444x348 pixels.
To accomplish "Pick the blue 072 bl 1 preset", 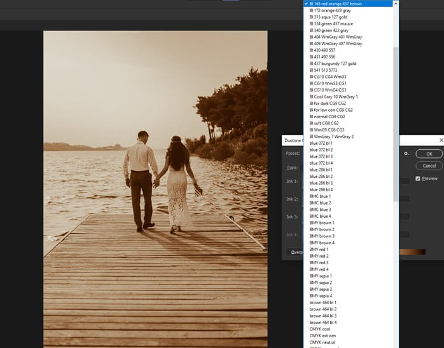I will tap(321, 144).
